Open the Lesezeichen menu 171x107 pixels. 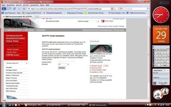[34, 5]
